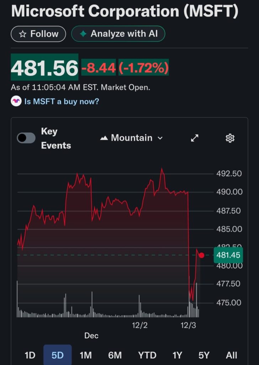Image resolution: width=259 pixels, height=365 pixels.
Task: Click the purple icon beside Is MSFT a buy now
Action: coord(16,101)
